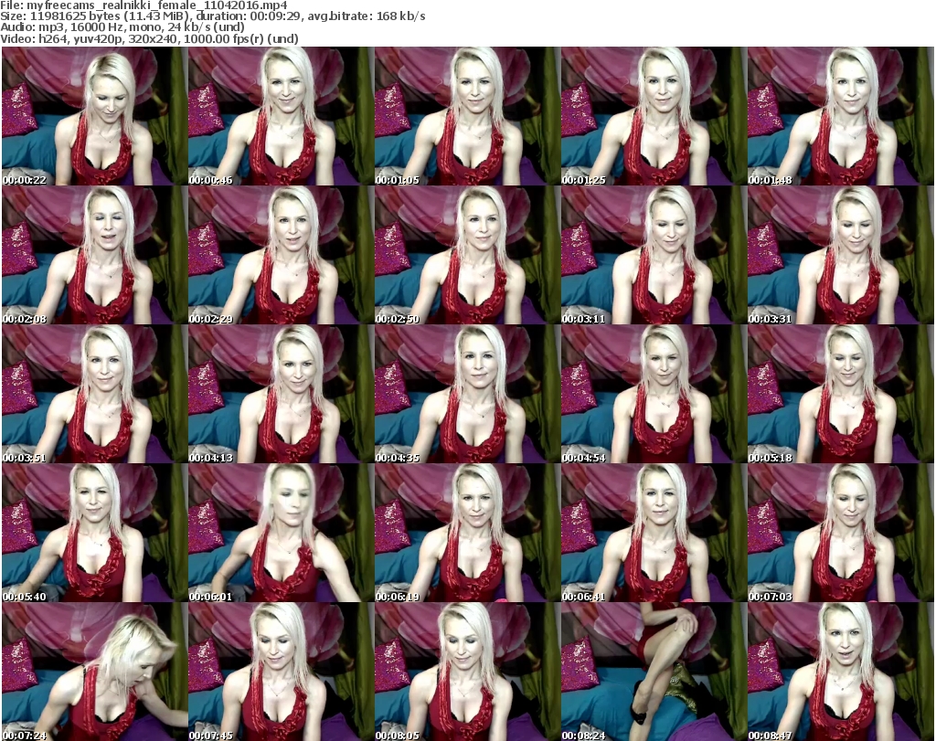Select the thumbnail at timestamp 00:02:08
Screen dimensions: 936x741
(94, 255)
